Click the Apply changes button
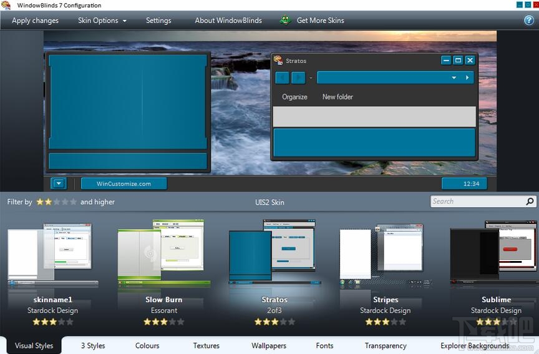539x354 pixels. (35, 21)
